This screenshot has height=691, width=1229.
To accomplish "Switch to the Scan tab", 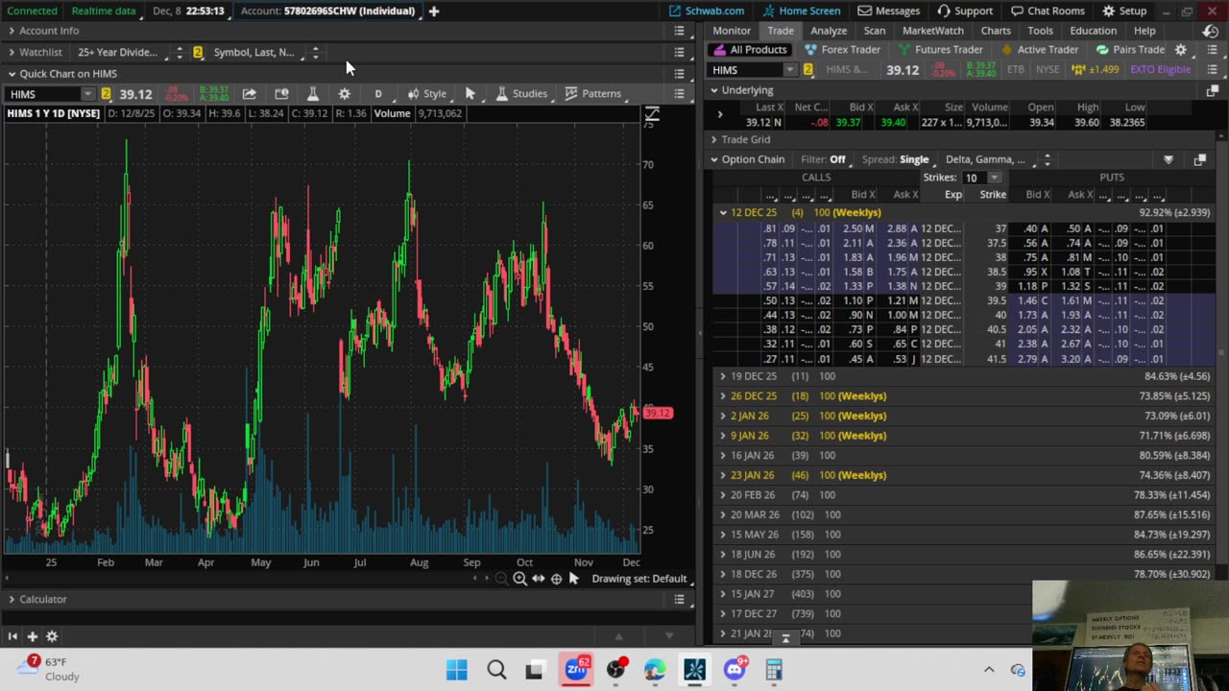I will point(875,31).
